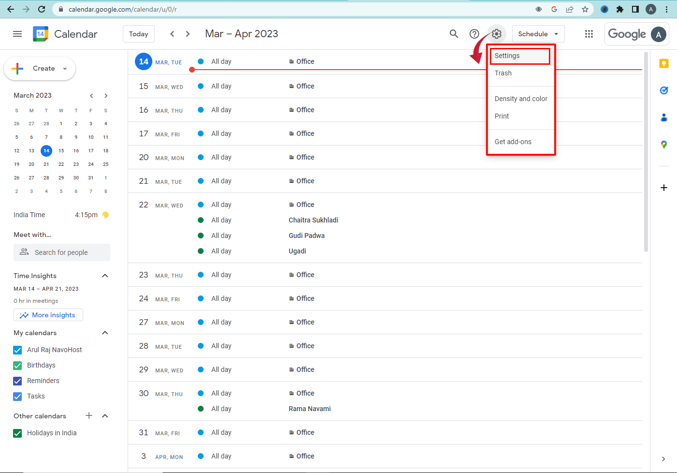Viewport: 677px width, 473px height.
Task: Uncheck the Birthdays calendar
Action: click(x=17, y=365)
